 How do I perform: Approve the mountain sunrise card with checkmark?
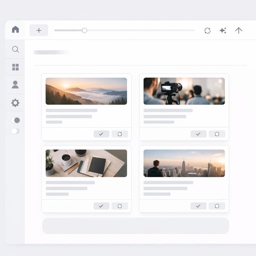point(101,134)
